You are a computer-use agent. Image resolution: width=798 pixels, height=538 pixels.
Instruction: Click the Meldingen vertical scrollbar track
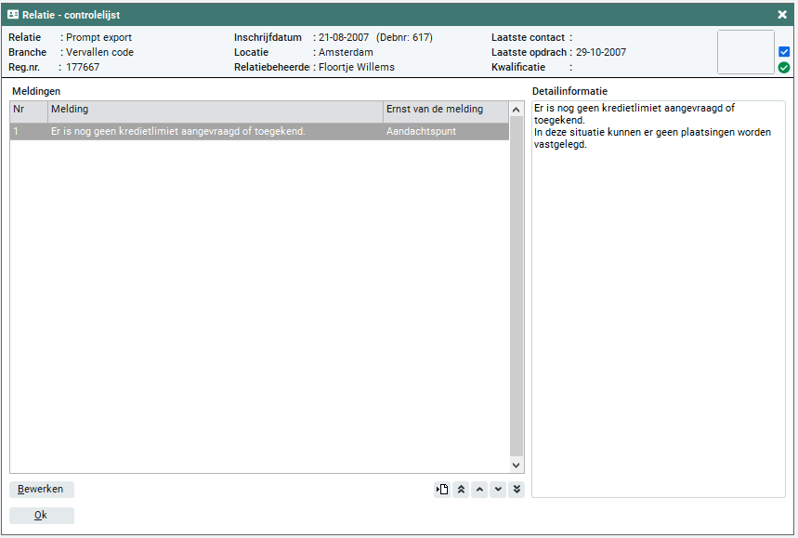(517, 297)
